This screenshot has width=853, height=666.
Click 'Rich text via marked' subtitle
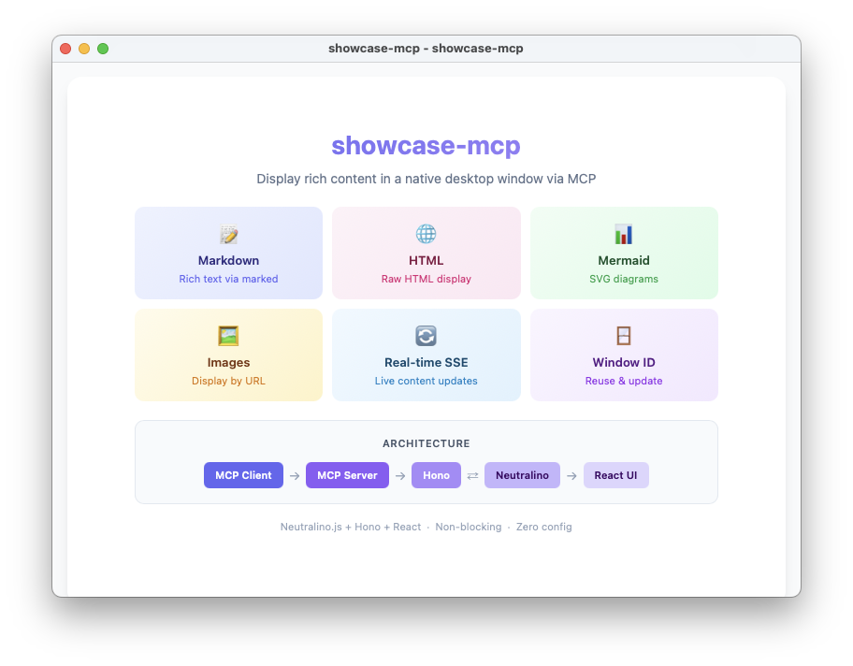point(228,279)
